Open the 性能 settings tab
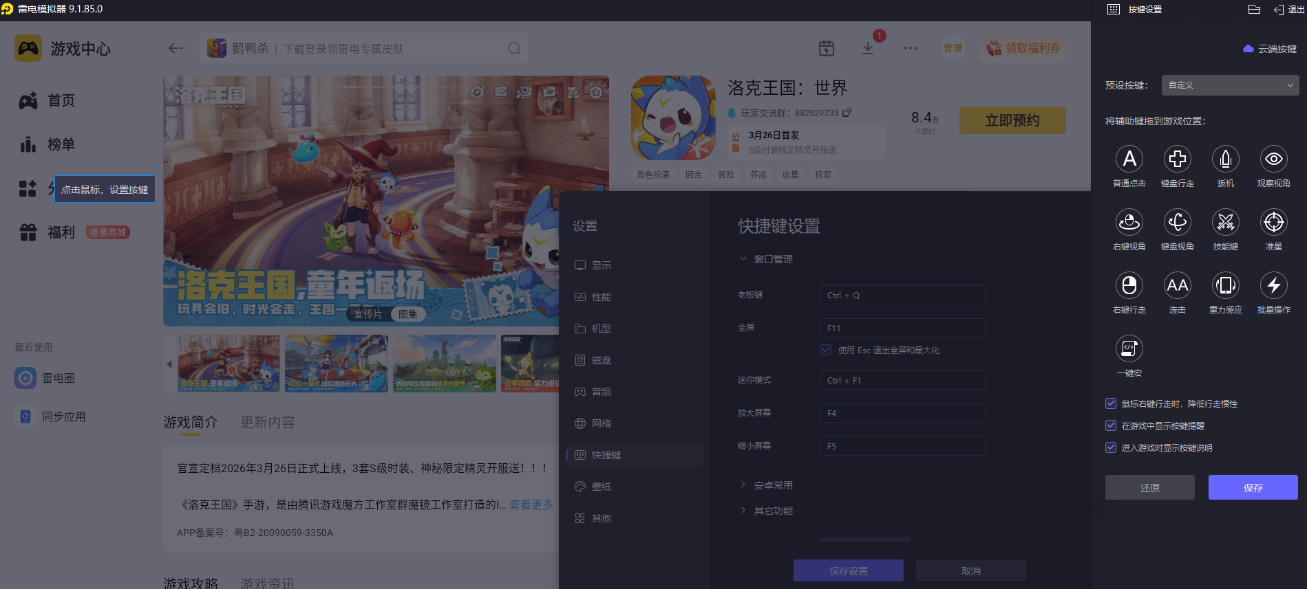 [x=634, y=297]
